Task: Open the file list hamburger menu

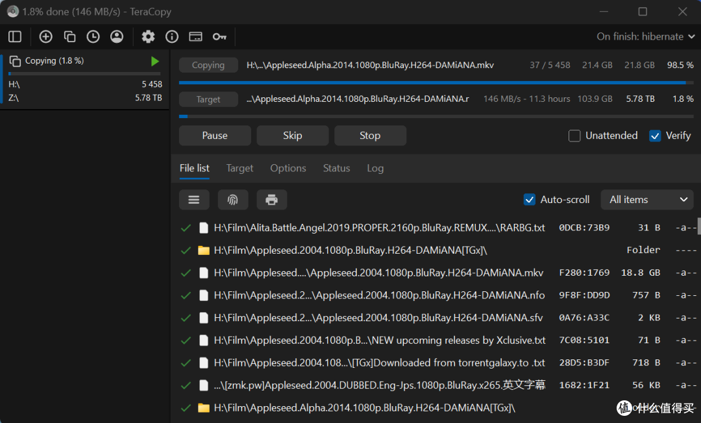Action: pos(194,200)
